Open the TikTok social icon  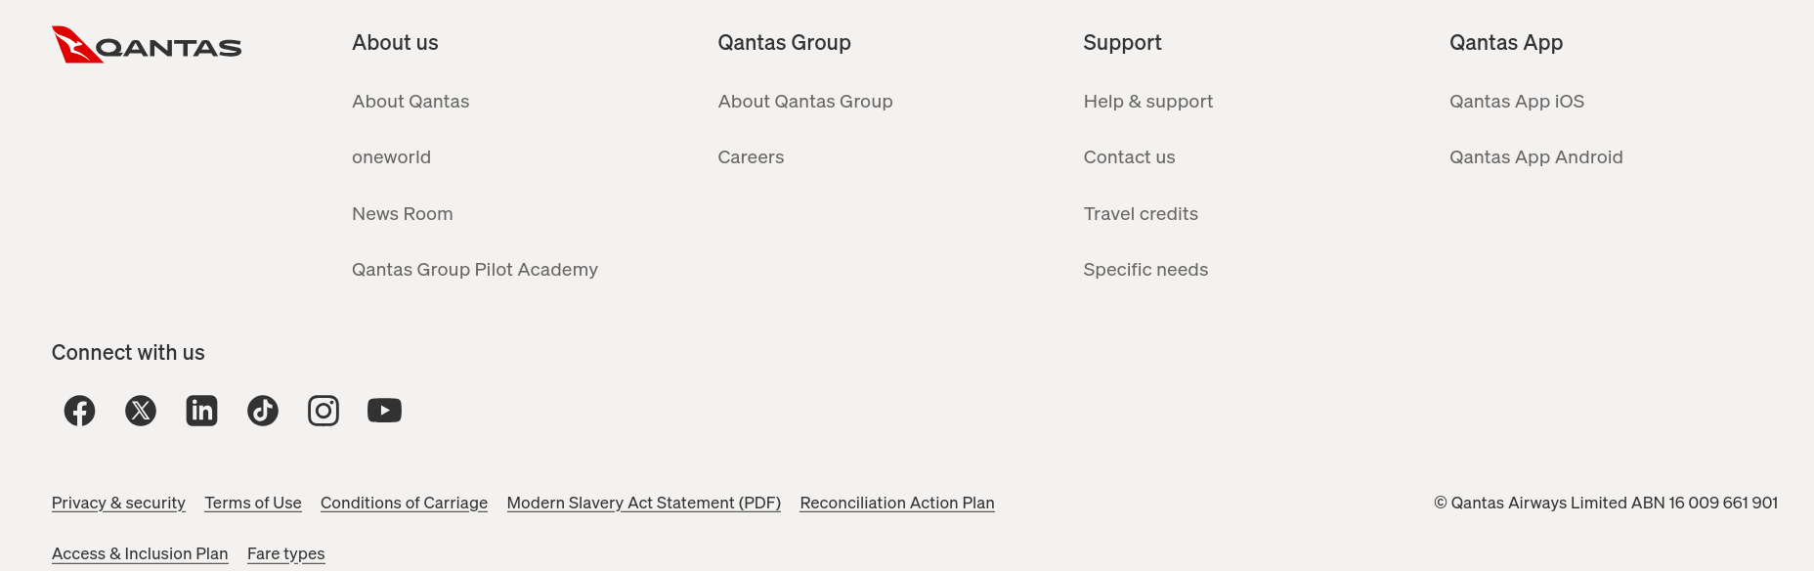click(263, 411)
